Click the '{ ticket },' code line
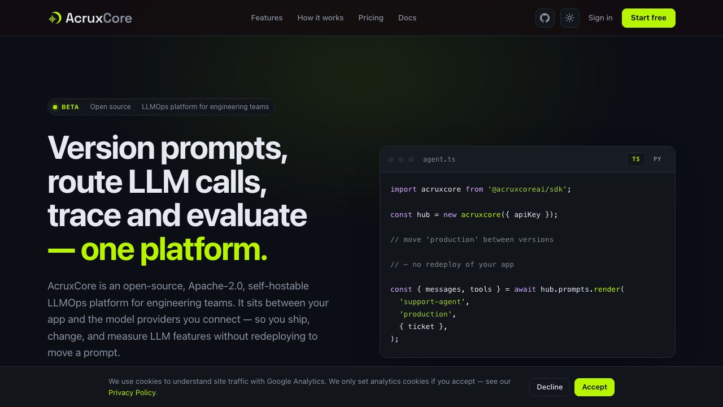Image resolution: width=723 pixels, height=407 pixels. coord(423,327)
